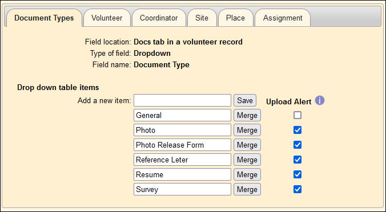Viewport: 386px width, 212px height.
Task: Toggle Upload Alert checkbox for Survey
Action: 297,189
